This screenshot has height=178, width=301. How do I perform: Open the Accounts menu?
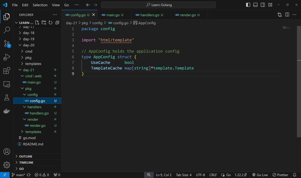pyautogui.click(x=7, y=152)
